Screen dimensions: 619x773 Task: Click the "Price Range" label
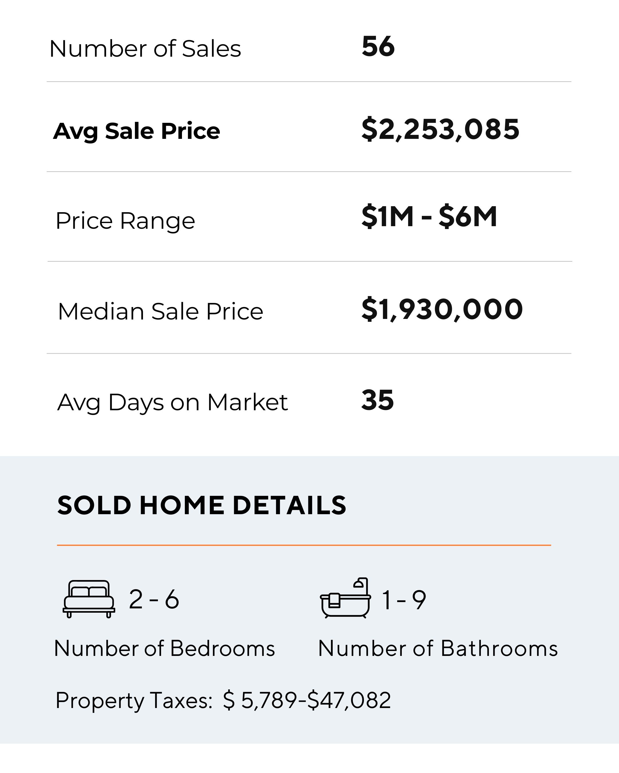tap(125, 220)
